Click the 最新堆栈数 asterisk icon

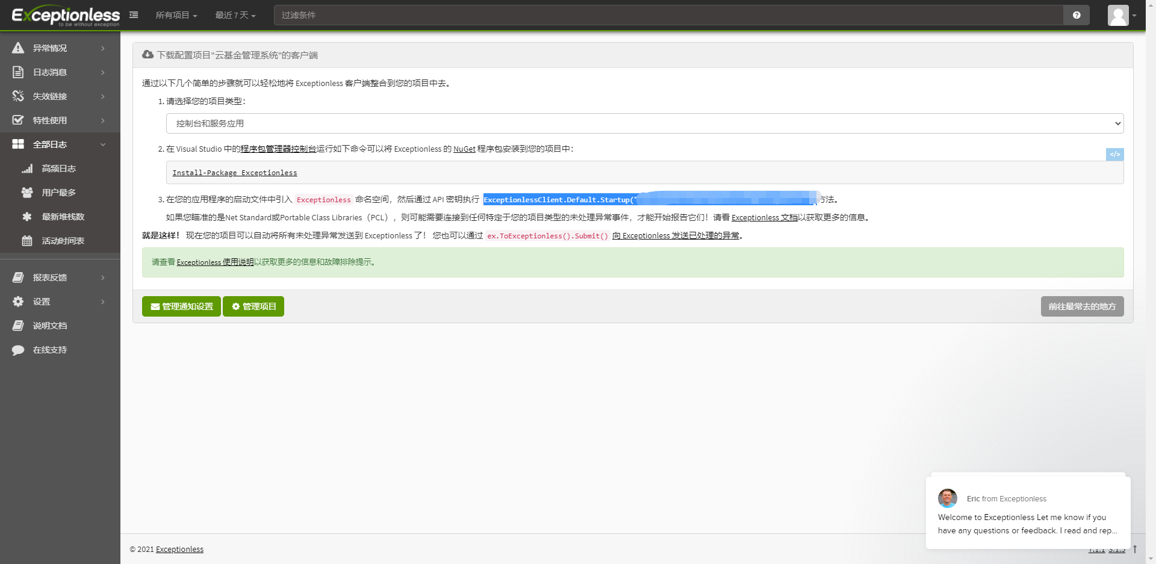pyautogui.click(x=27, y=217)
